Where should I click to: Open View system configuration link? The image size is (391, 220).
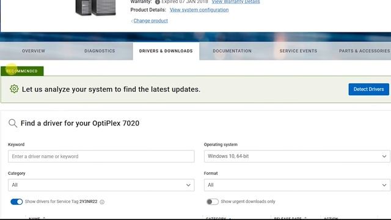click(x=199, y=10)
